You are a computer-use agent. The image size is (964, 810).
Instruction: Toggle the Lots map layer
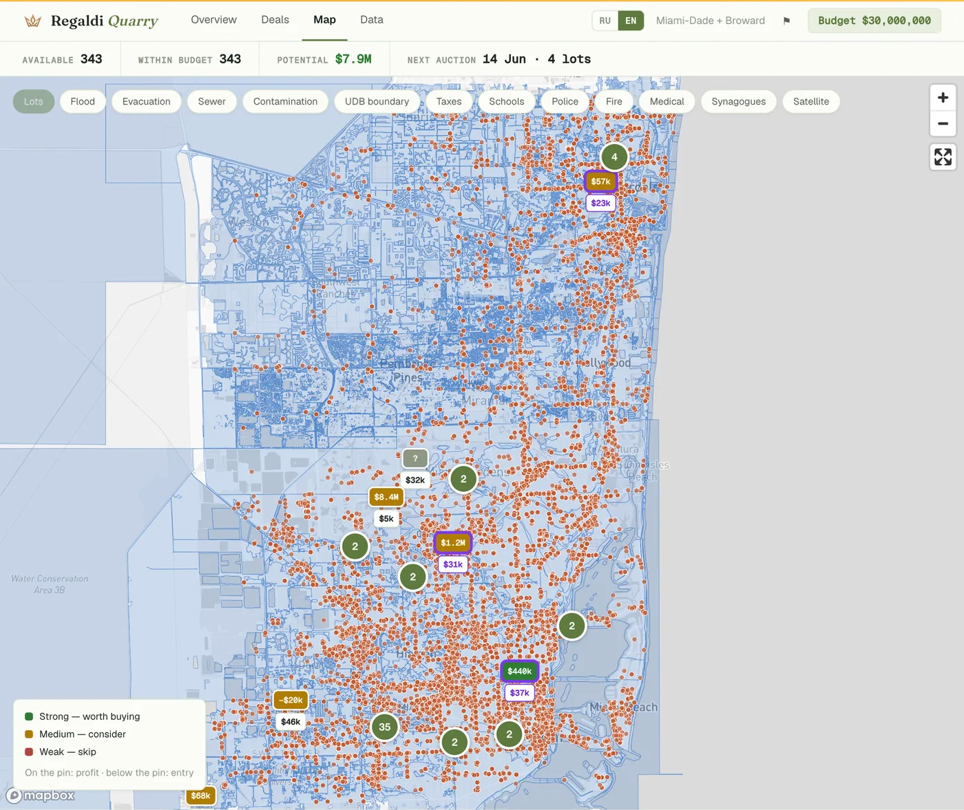(34, 101)
